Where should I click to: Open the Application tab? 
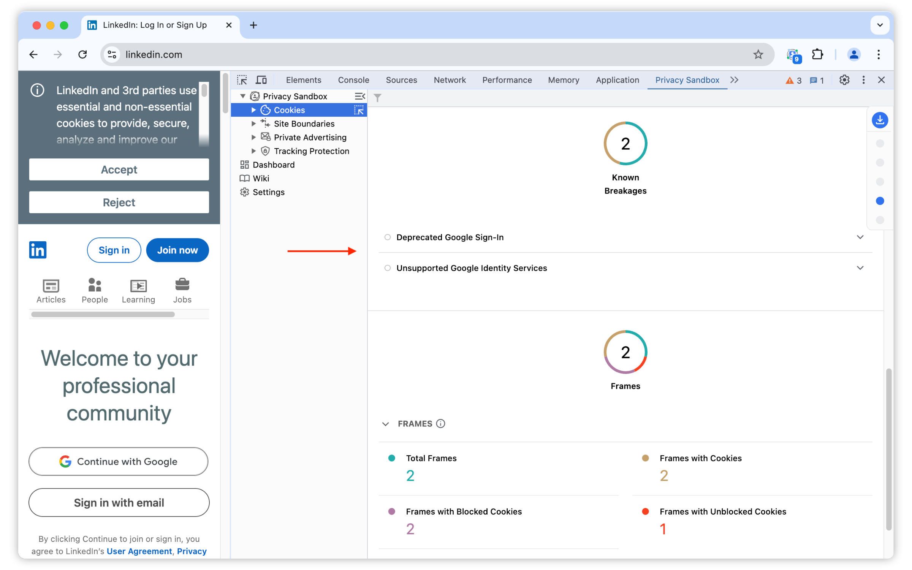[x=617, y=80]
